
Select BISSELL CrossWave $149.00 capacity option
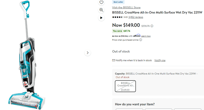(125, 86)
